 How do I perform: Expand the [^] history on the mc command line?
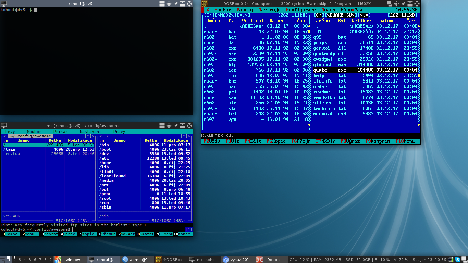(x=189, y=229)
